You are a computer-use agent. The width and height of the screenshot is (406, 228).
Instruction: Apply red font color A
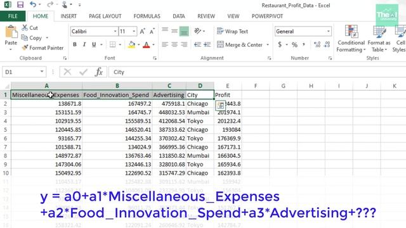coord(147,45)
